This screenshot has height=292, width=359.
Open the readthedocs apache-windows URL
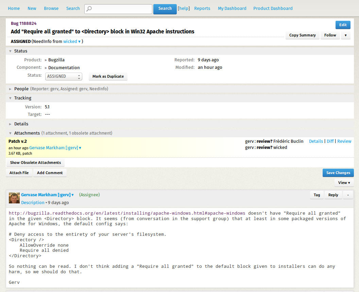tap(127, 213)
